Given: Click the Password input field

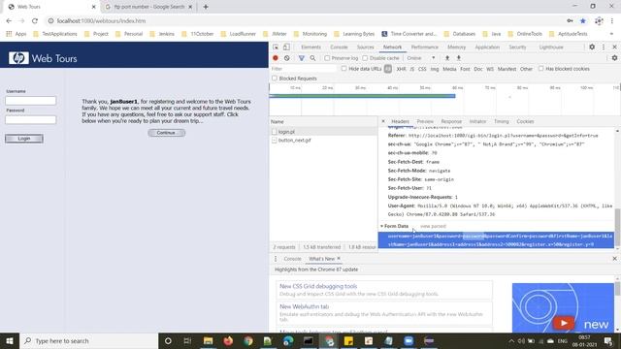Looking at the screenshot, I should coord(31,119).
